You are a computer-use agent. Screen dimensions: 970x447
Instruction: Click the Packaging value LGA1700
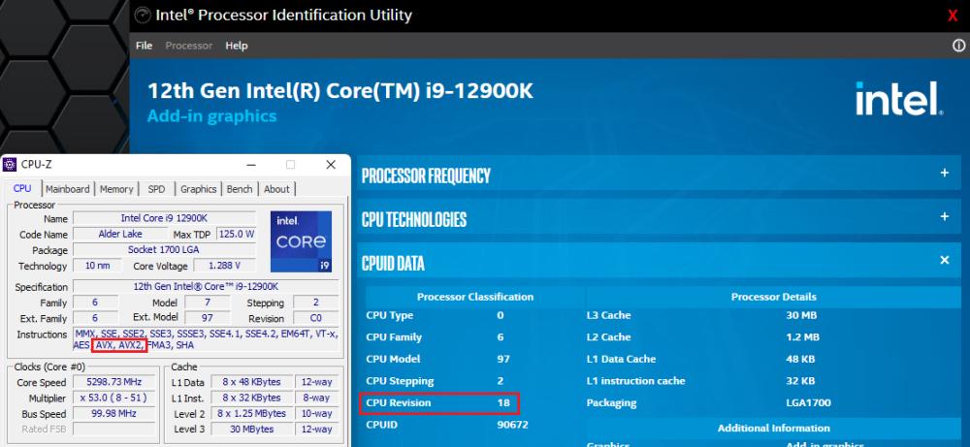808,403
